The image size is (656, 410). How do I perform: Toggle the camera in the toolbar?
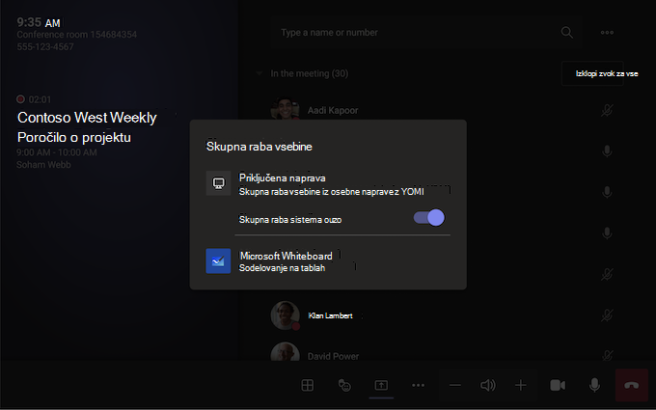558,385
